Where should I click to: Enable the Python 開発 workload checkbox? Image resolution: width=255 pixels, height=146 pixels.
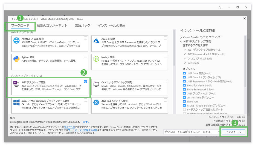(86, 56)
